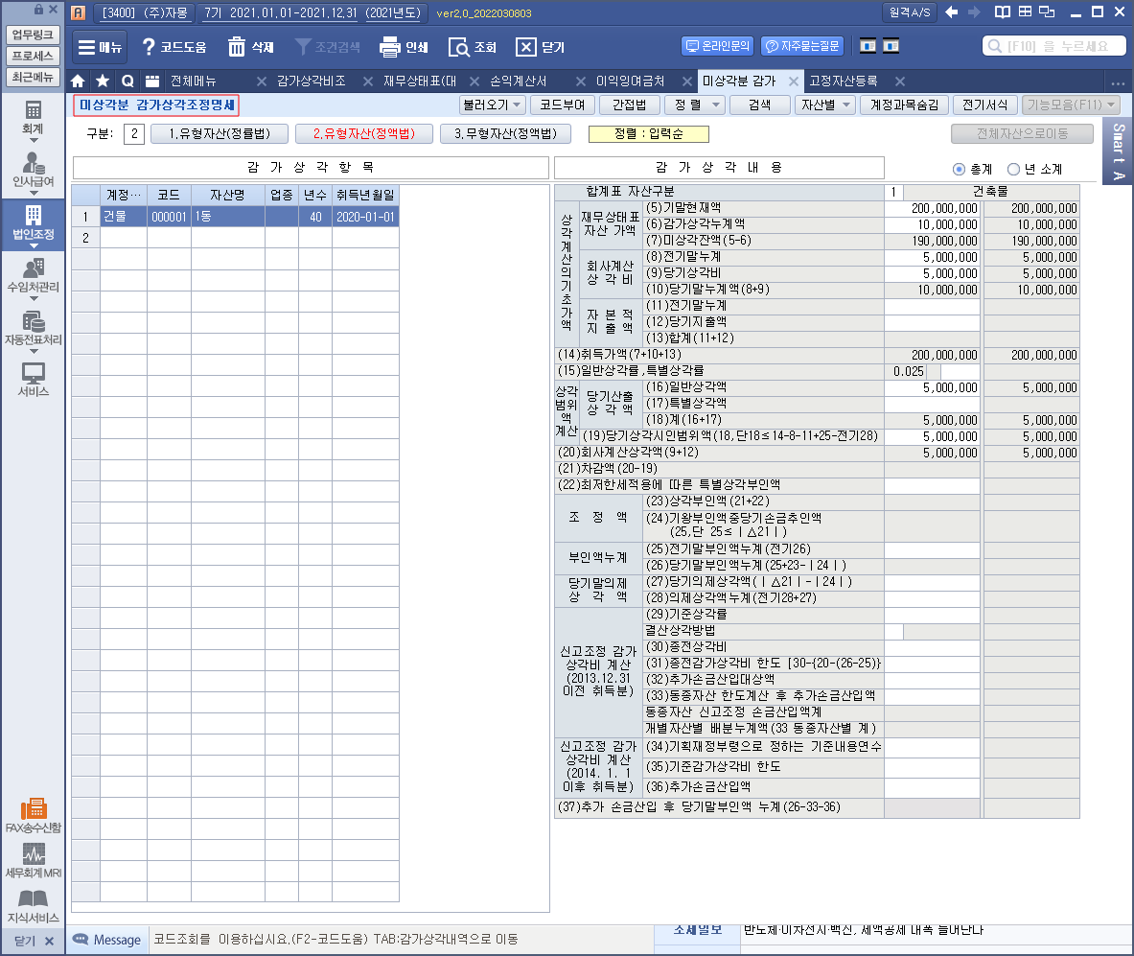Close the 미상각분 감가 tab

tap(794, 82)
